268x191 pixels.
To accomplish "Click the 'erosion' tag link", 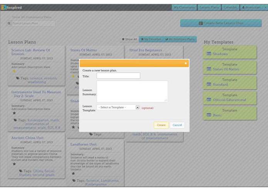I will point(51,78).
